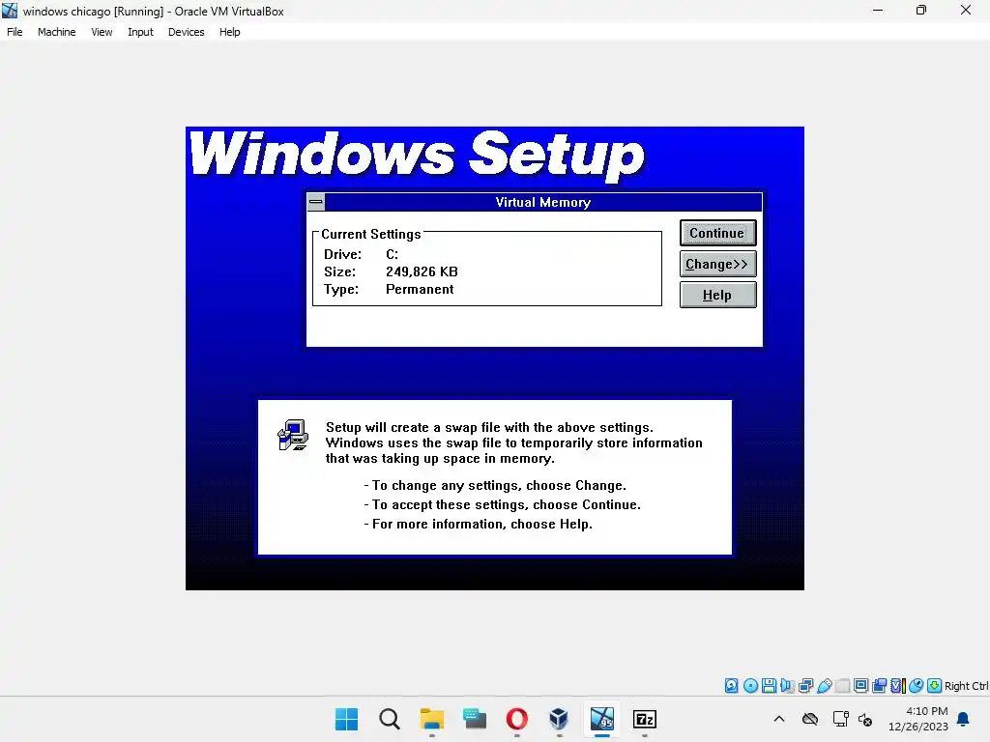Viewport: 990px width, 742px height.
Task: Click the keyboard capture green arrow icon
Action: [935, 686]
